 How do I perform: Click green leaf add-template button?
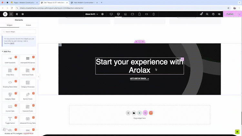pyautogui.click(x=139, y=113)
